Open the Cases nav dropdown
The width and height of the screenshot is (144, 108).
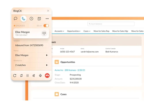(x=87, y=31)
